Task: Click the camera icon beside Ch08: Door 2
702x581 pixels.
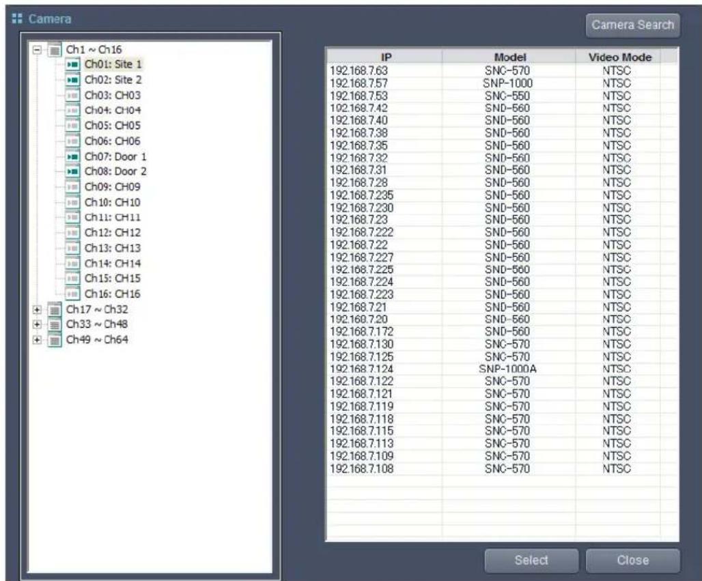Action: [x=72, y=171]
